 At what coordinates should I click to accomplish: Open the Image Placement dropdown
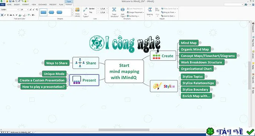pyautogui.click(x=135, y=12)
